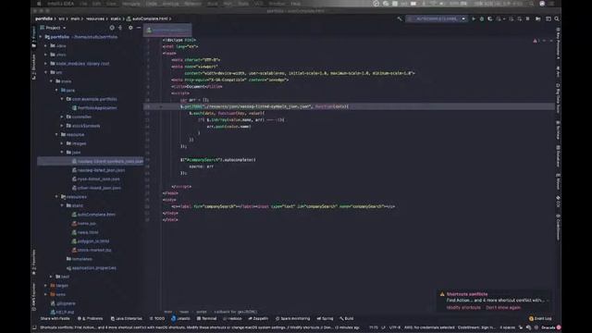
Task: Toggle Favorites tool window from left stripe
Action: click(x=34, y=262)
